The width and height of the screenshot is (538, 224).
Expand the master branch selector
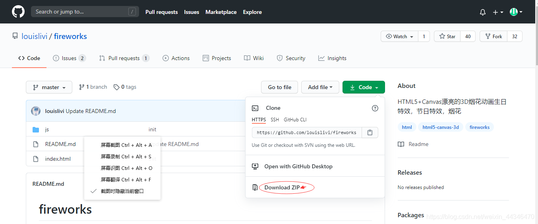(x=49, y=87)
